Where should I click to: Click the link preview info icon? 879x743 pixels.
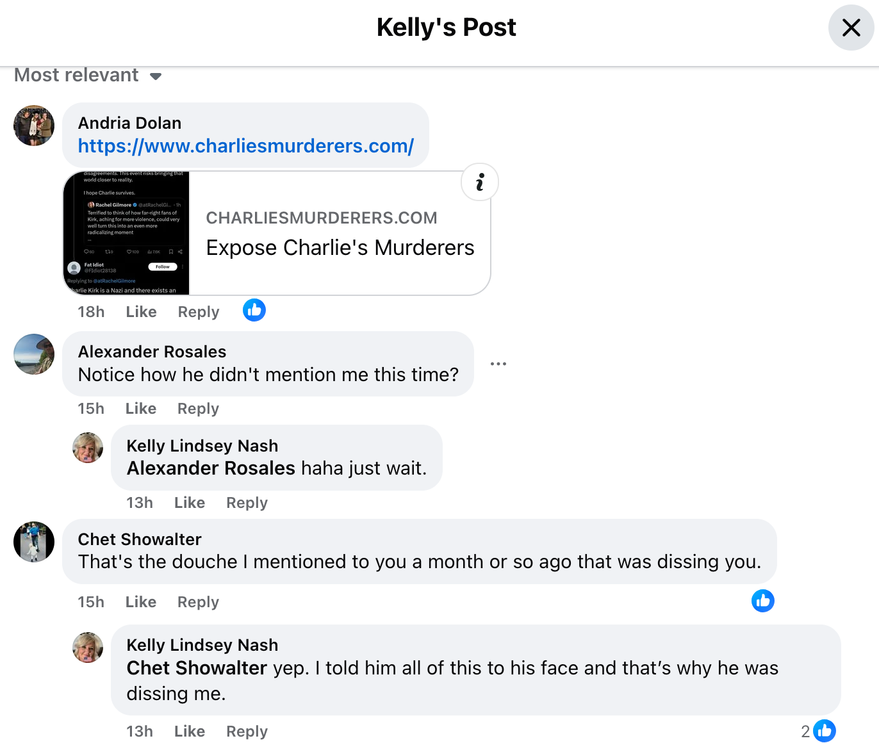click(x=479, y=182)
